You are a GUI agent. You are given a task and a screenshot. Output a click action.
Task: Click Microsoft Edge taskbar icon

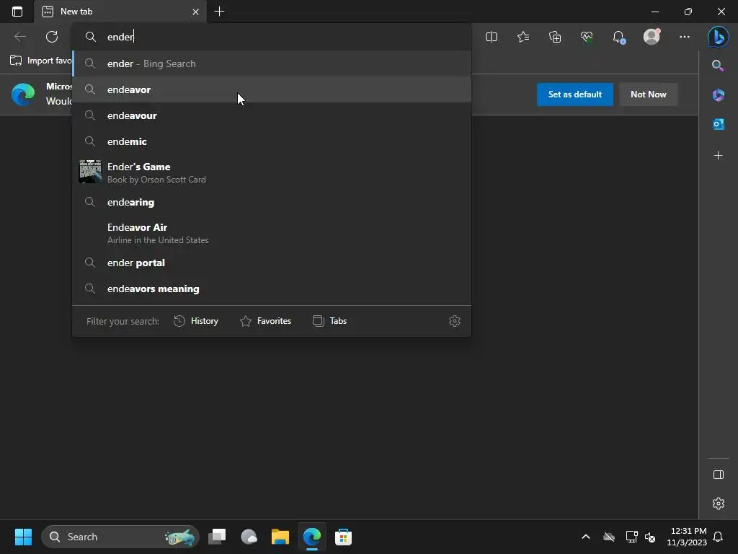click(311, 537)
